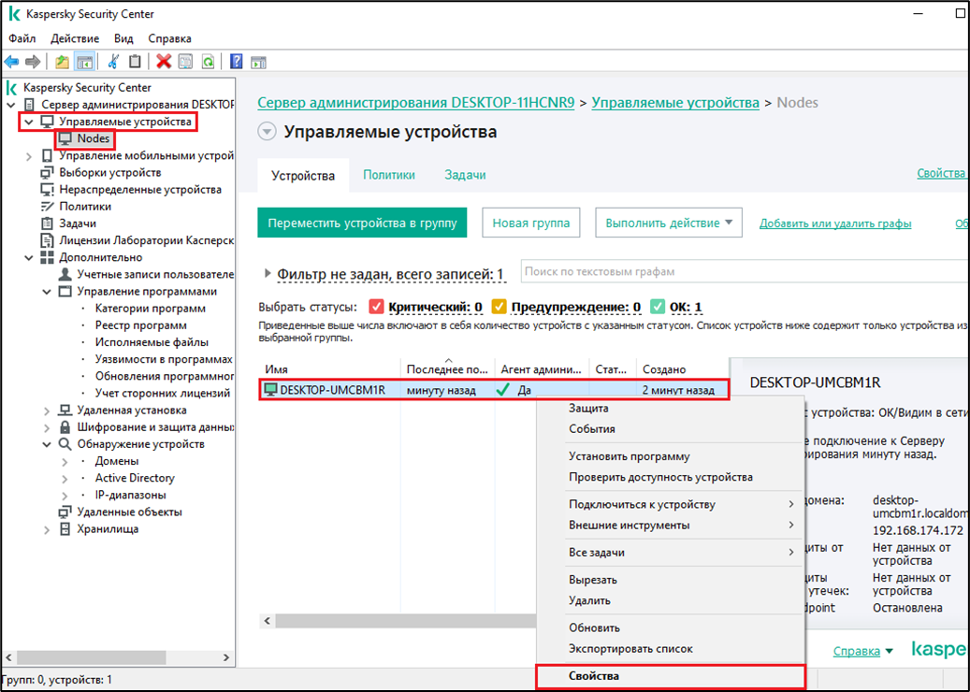This screenshot has width=970, height=692.
Task: Expand the Удаленная установка tree node
Action: point(47,411)
